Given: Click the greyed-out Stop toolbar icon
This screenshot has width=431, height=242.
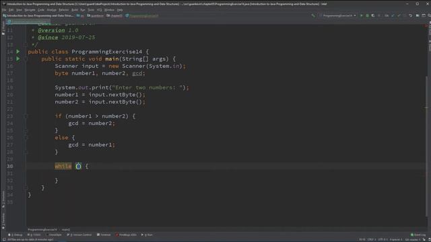Looking at the screenshot, I should [x=379, y=15].
